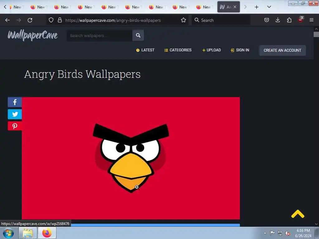
Task: Click SIGN IN link
Action: click(x=240, y=50)
